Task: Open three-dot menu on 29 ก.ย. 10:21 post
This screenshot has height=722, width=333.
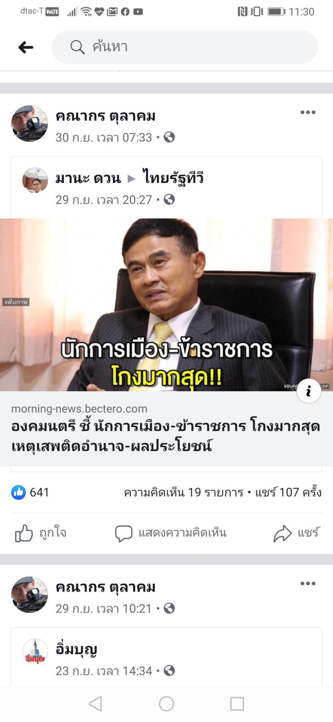Action: pos(308,584)
